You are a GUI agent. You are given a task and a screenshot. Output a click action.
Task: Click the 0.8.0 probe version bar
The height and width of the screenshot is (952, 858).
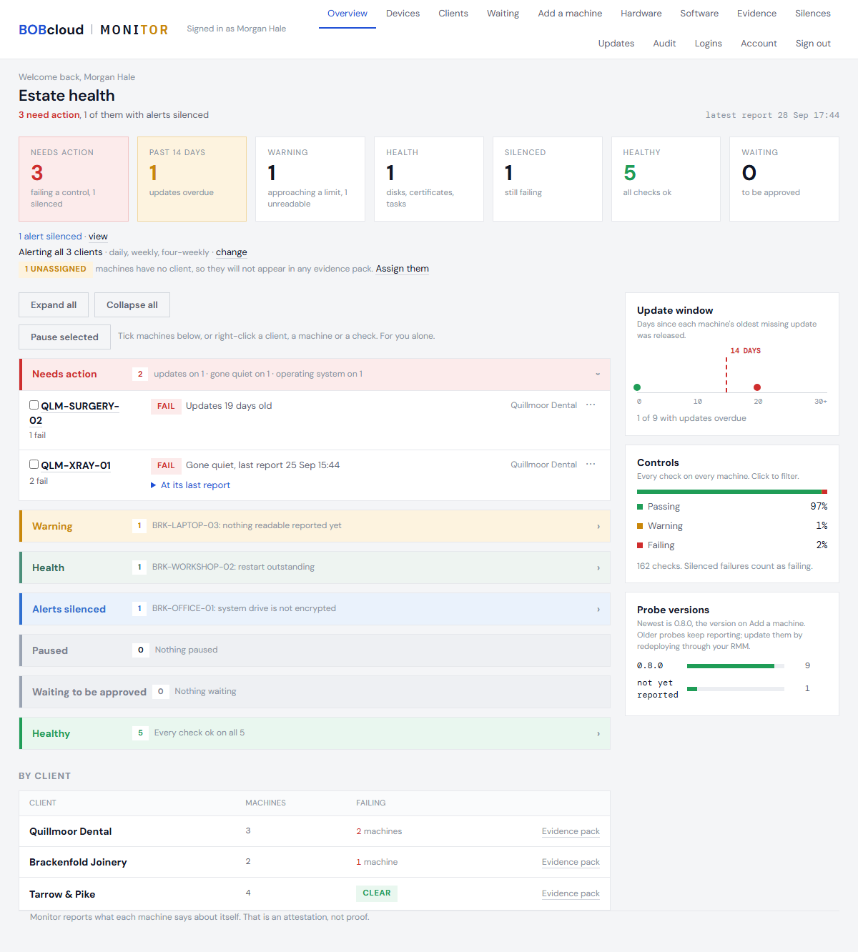(736, 666)
